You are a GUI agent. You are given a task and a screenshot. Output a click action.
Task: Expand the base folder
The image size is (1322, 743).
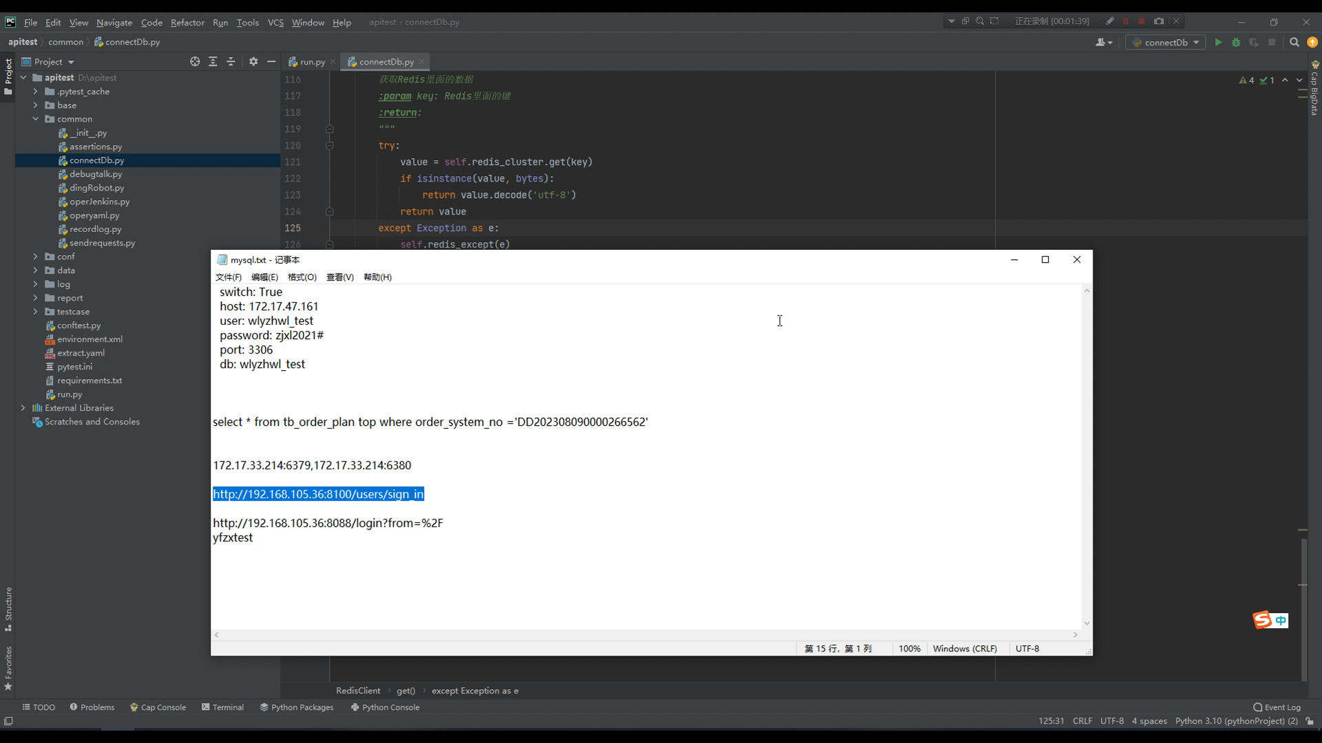tap(35, 105)
